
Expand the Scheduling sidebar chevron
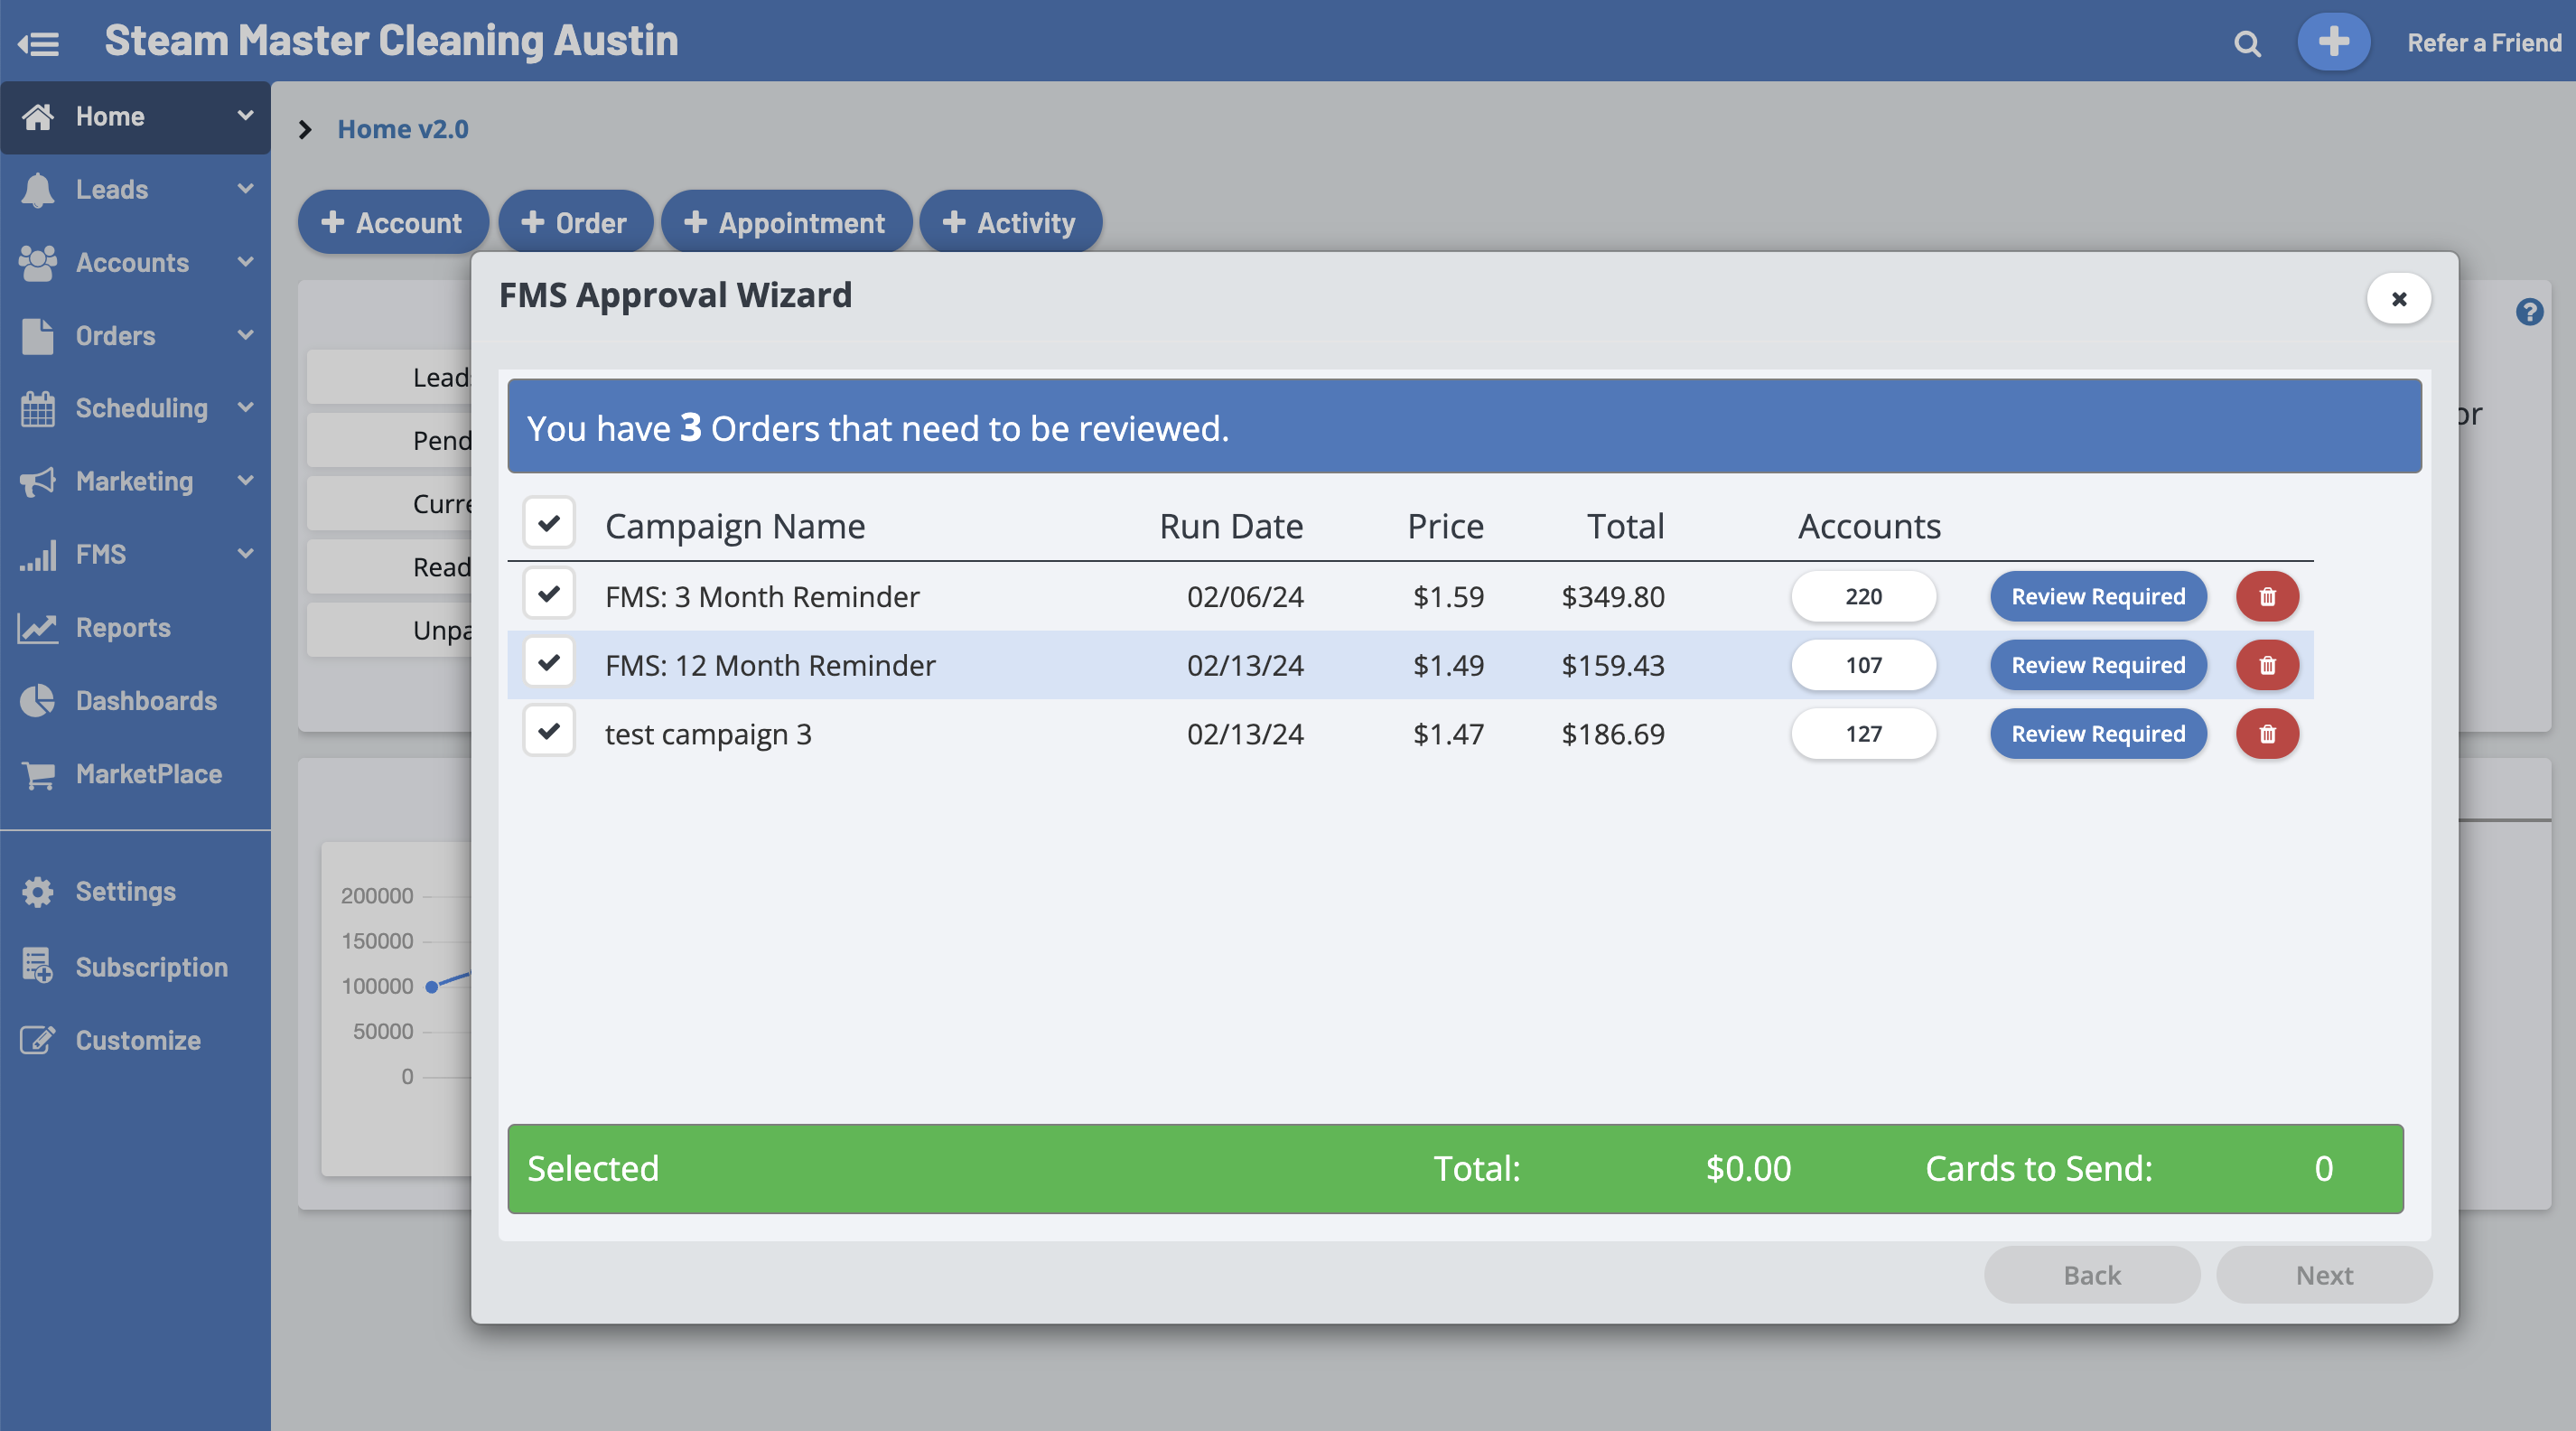[x=245, y=407]
